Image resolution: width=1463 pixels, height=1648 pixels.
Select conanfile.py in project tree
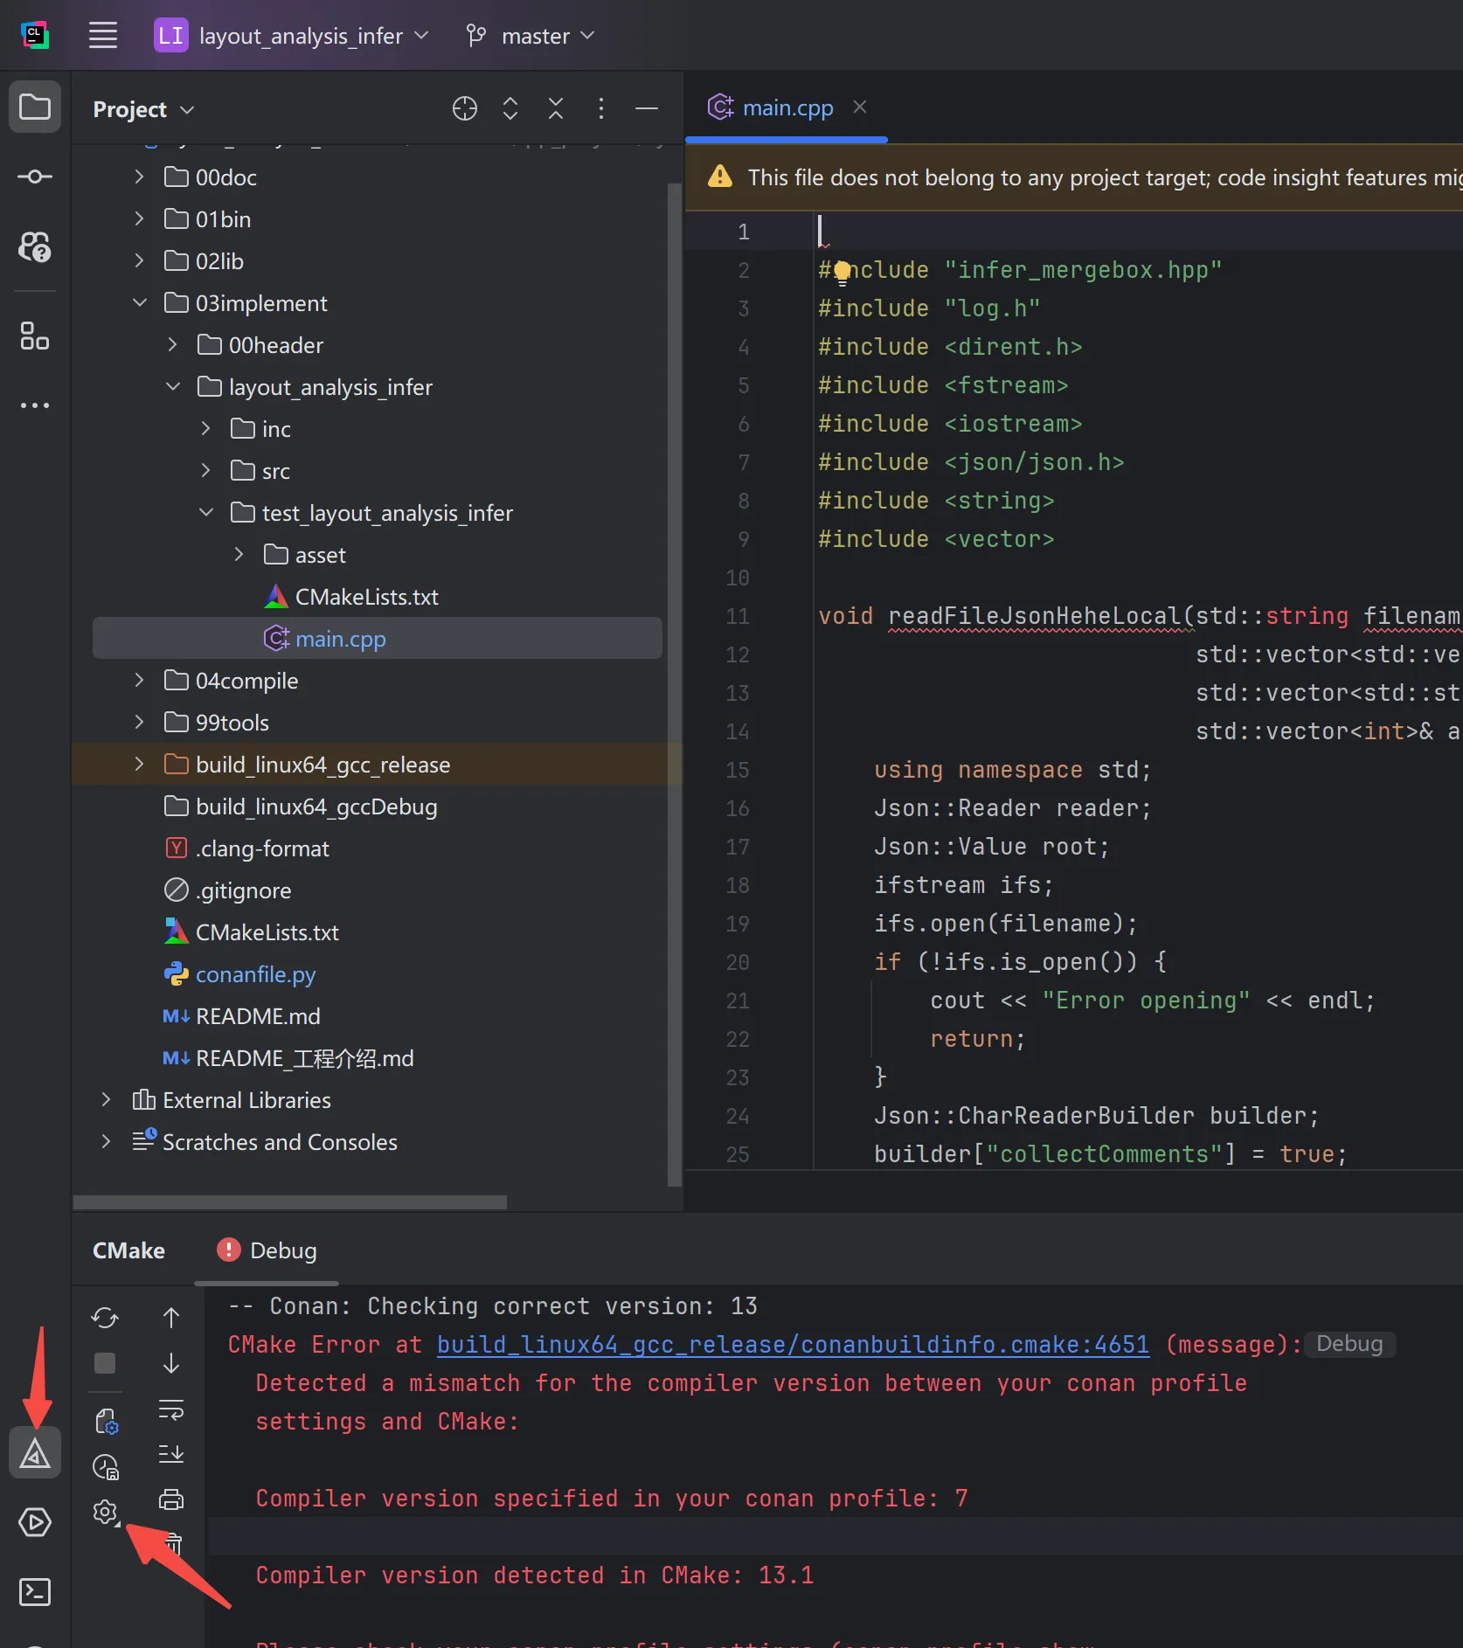(255, 974)
